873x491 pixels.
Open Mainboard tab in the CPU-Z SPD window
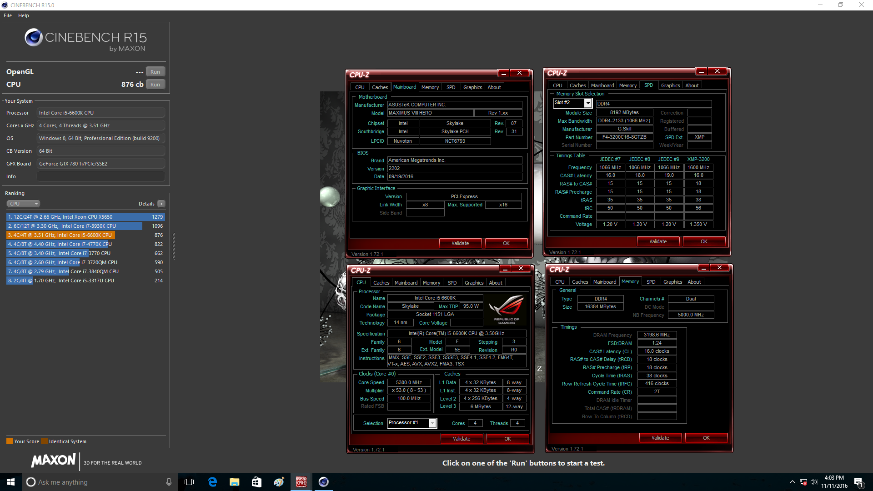602,85
